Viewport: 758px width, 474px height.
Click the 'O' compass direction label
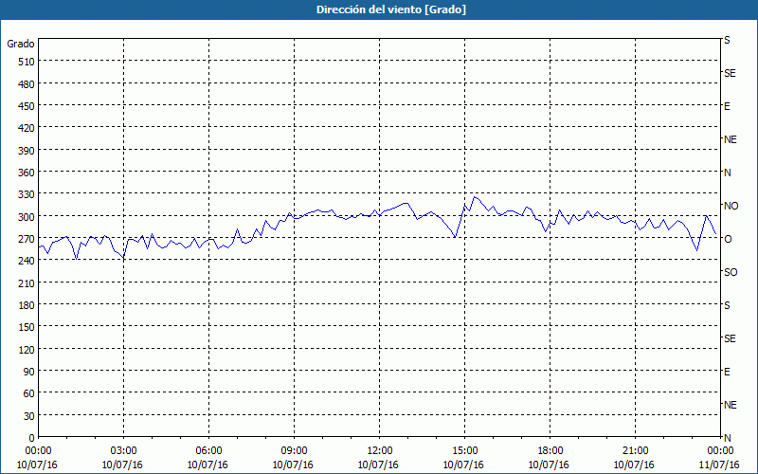pyautogui.click(x=728, y=239)
